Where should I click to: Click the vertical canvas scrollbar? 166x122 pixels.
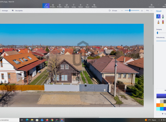(x=153, y=65)
